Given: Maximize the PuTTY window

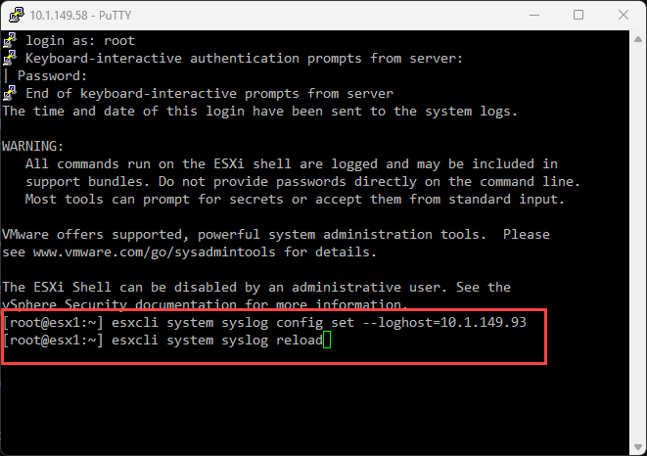Looking at the screenshot, I should tap(578, 15).
